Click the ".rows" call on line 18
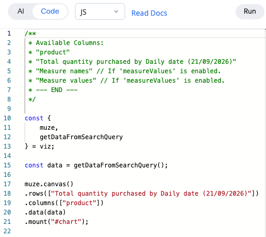Viewport: 266px width, 237px height. (141, 194)
